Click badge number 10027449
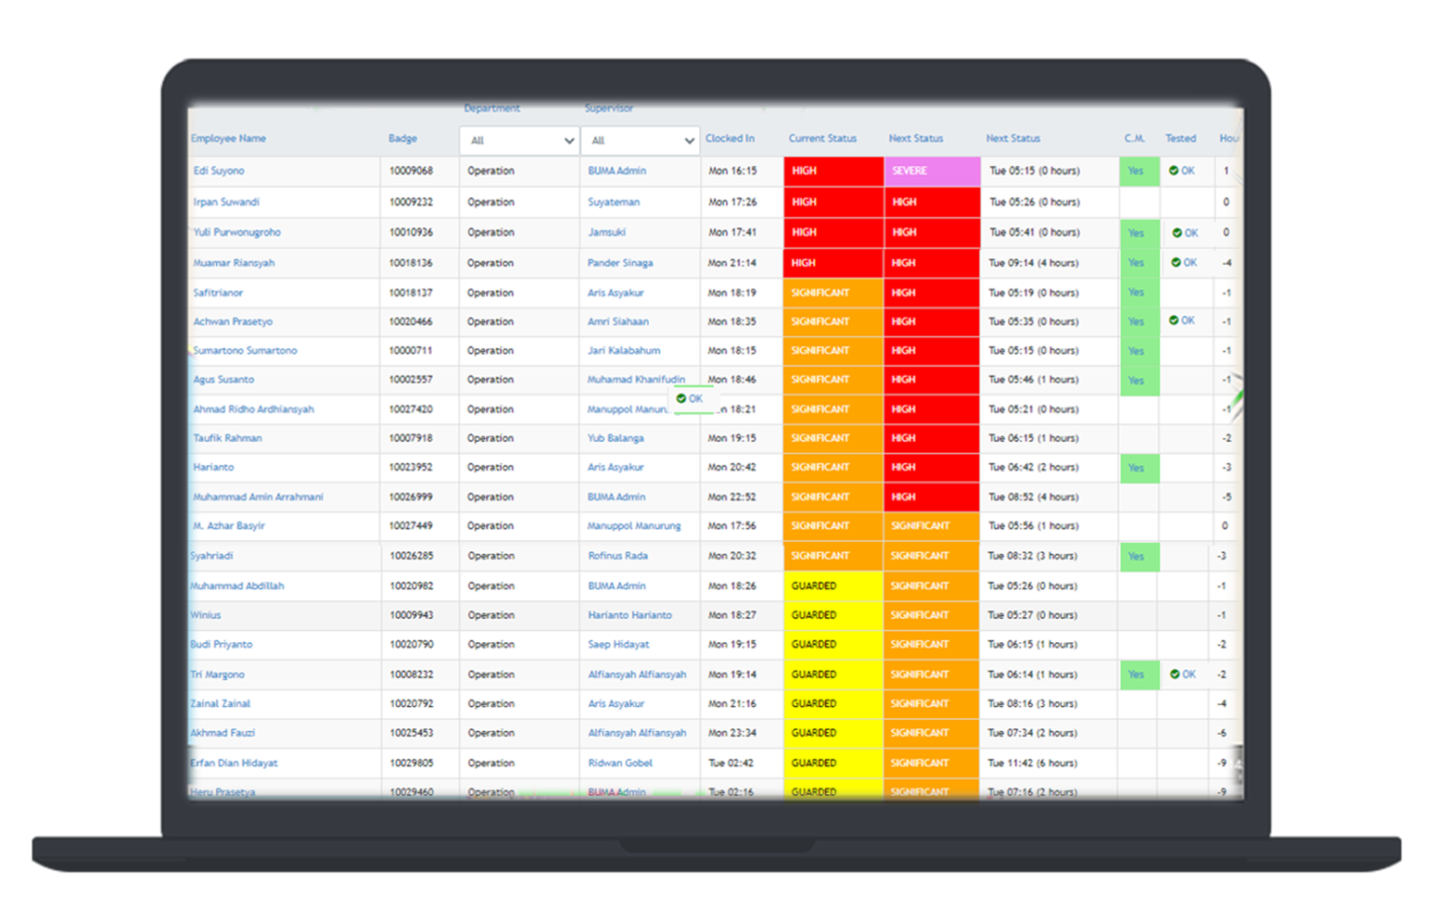This screenshot has width=1437, height=921. click(x=411, y=525)
